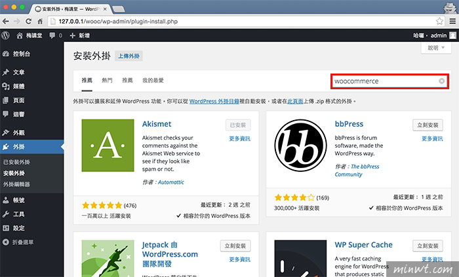Click the Jetpack plugin thumbnail

pyautogui.click(x=108, y=259)
